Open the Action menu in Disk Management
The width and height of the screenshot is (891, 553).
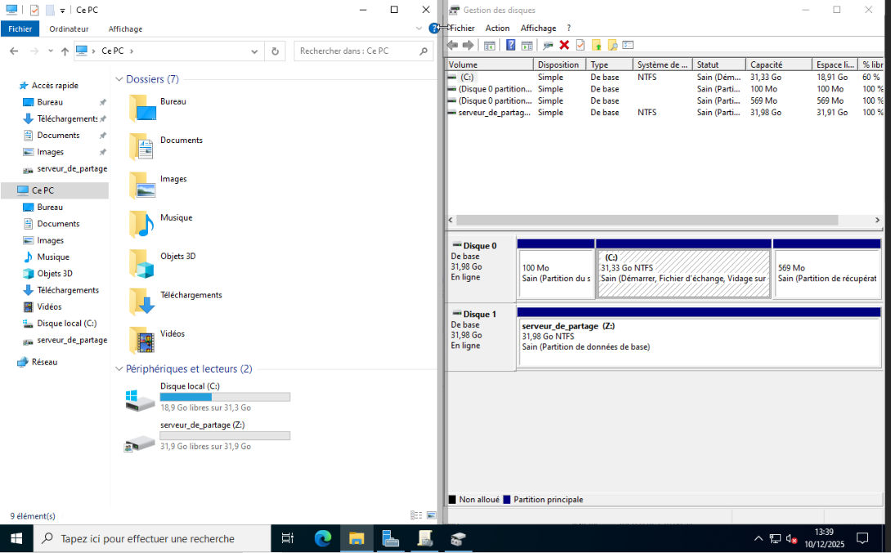click(x=497, y=28)
